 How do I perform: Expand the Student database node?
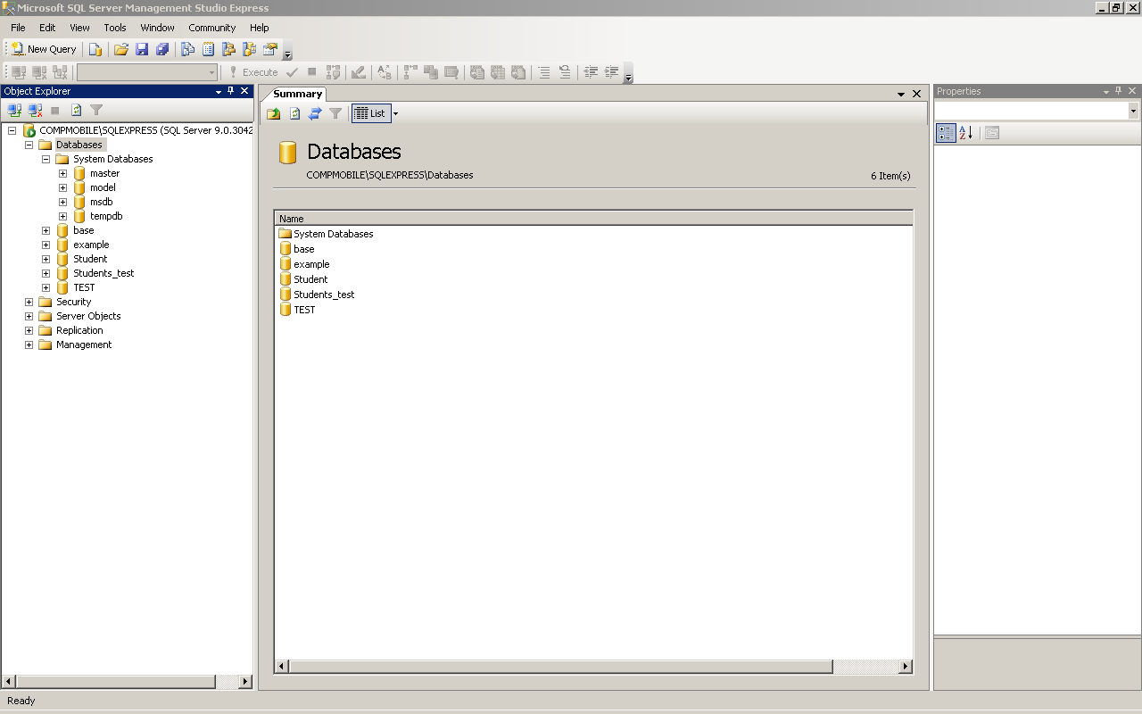tap(46, 259)
